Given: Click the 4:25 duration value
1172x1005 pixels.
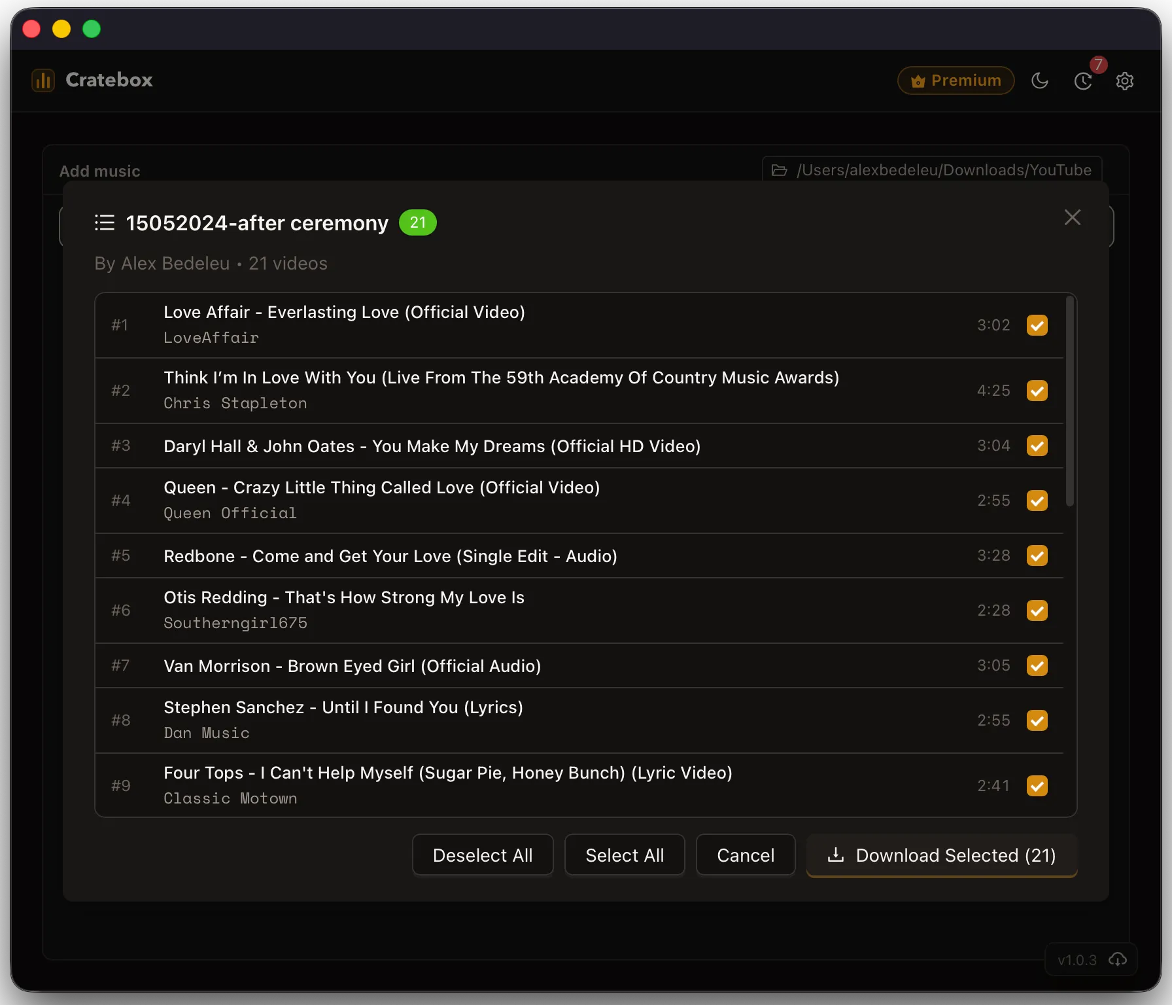Looking at the screenshot, I should click(993, 391).
